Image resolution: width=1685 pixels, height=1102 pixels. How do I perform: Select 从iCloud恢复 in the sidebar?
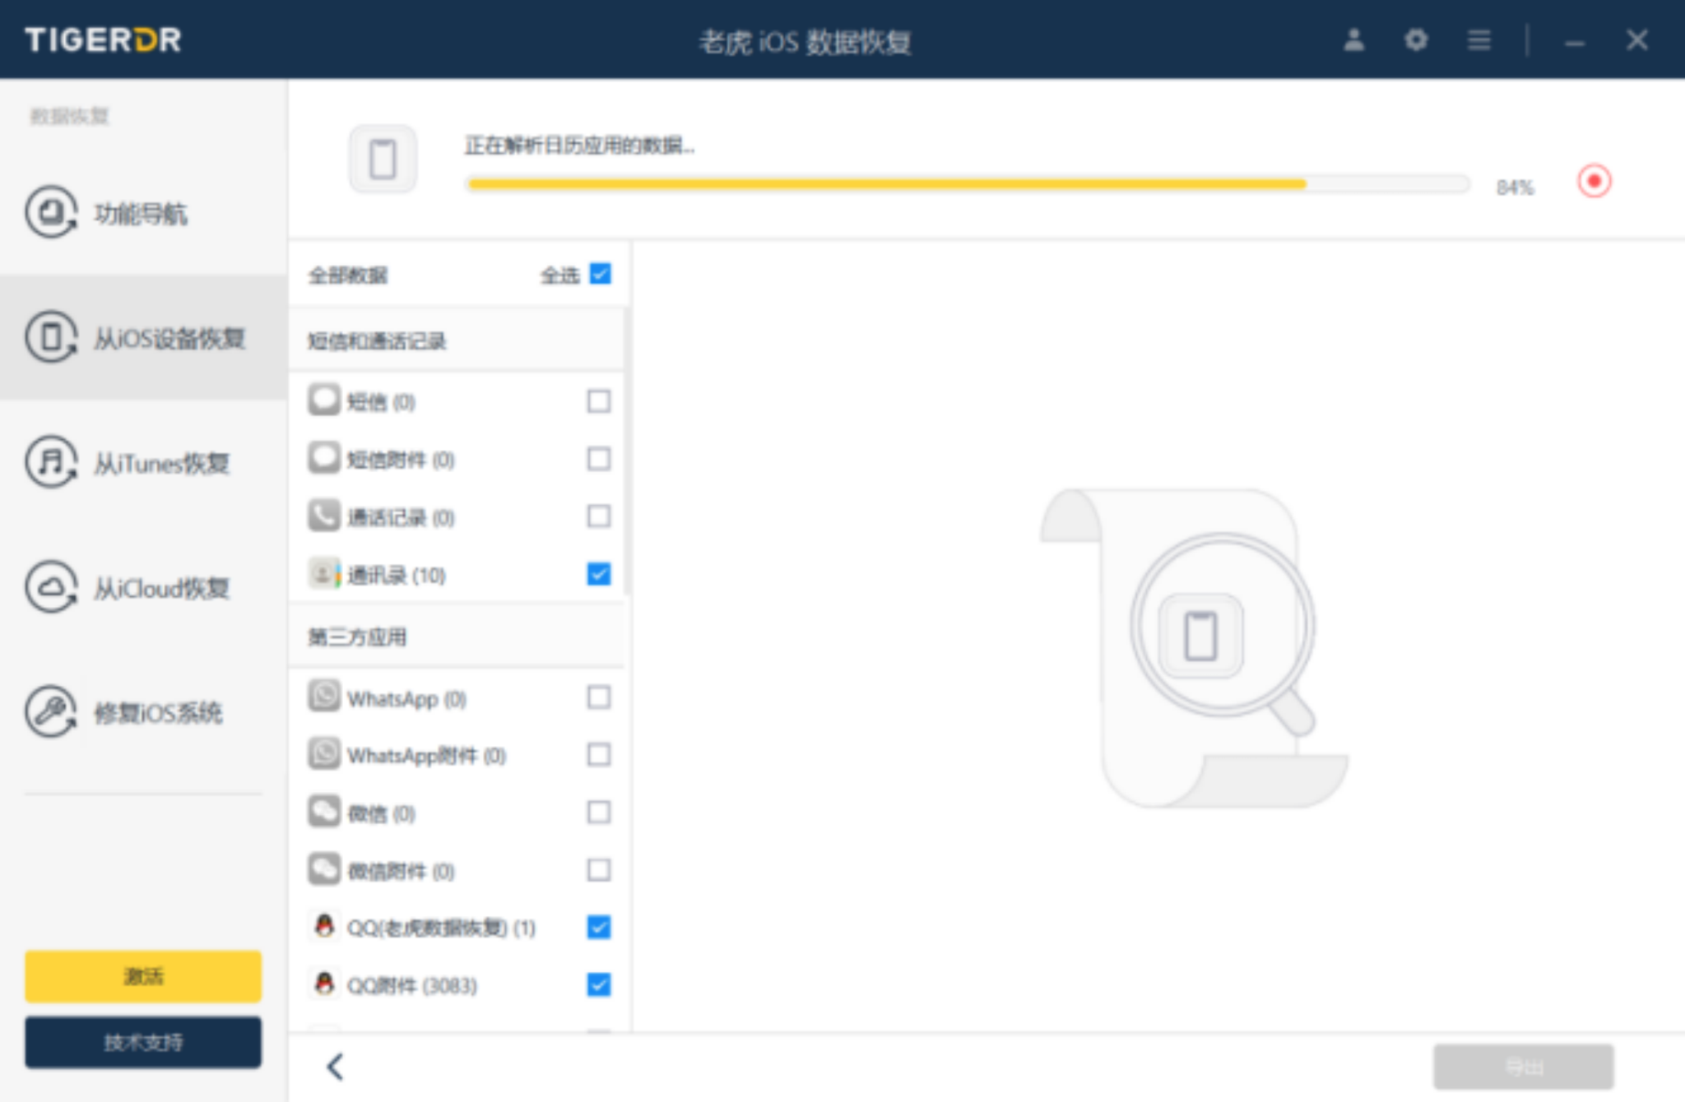click(x=160, y=588)
